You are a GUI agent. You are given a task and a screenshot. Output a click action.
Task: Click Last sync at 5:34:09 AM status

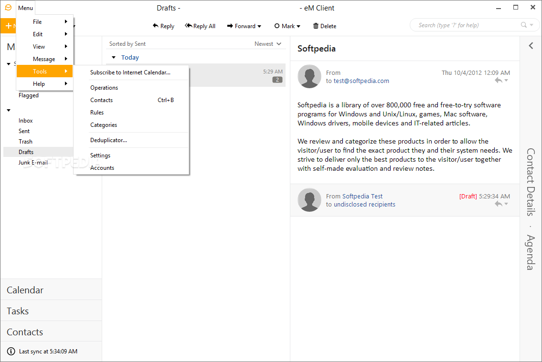48,352
